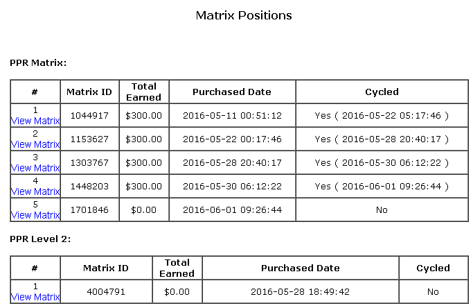Click Matrix ID 1153627
473x308 pixels.
click(89, 139)
